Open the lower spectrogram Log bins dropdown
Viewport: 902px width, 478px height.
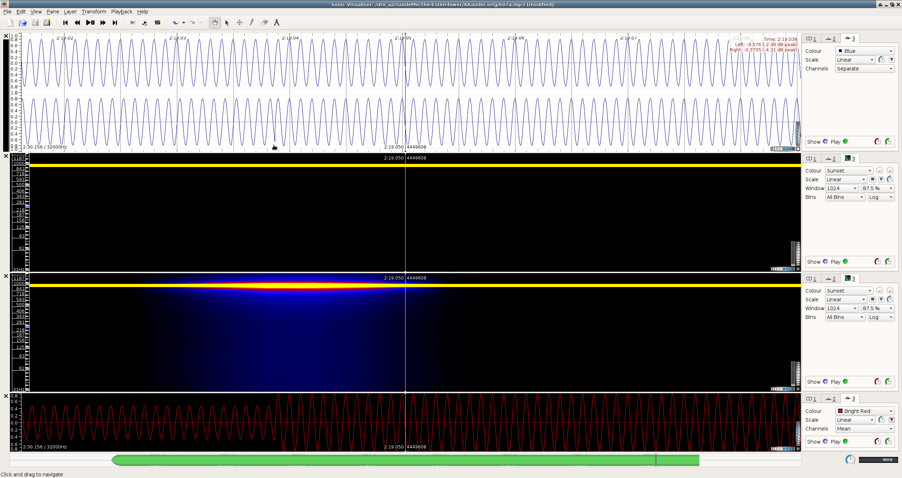pos(881,317)
